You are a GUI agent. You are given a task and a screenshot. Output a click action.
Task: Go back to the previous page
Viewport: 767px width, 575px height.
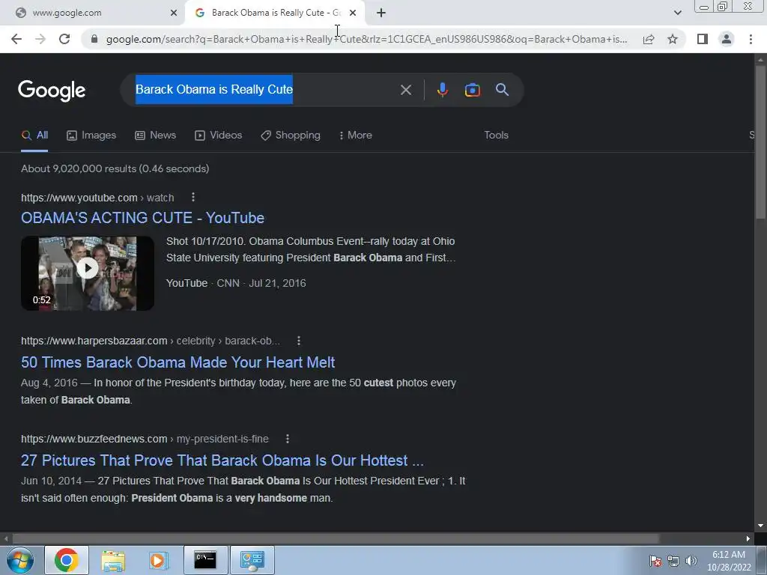pos(16,39)
